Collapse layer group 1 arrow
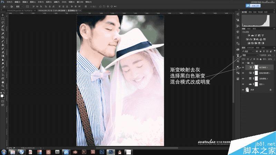 (246, 63)
